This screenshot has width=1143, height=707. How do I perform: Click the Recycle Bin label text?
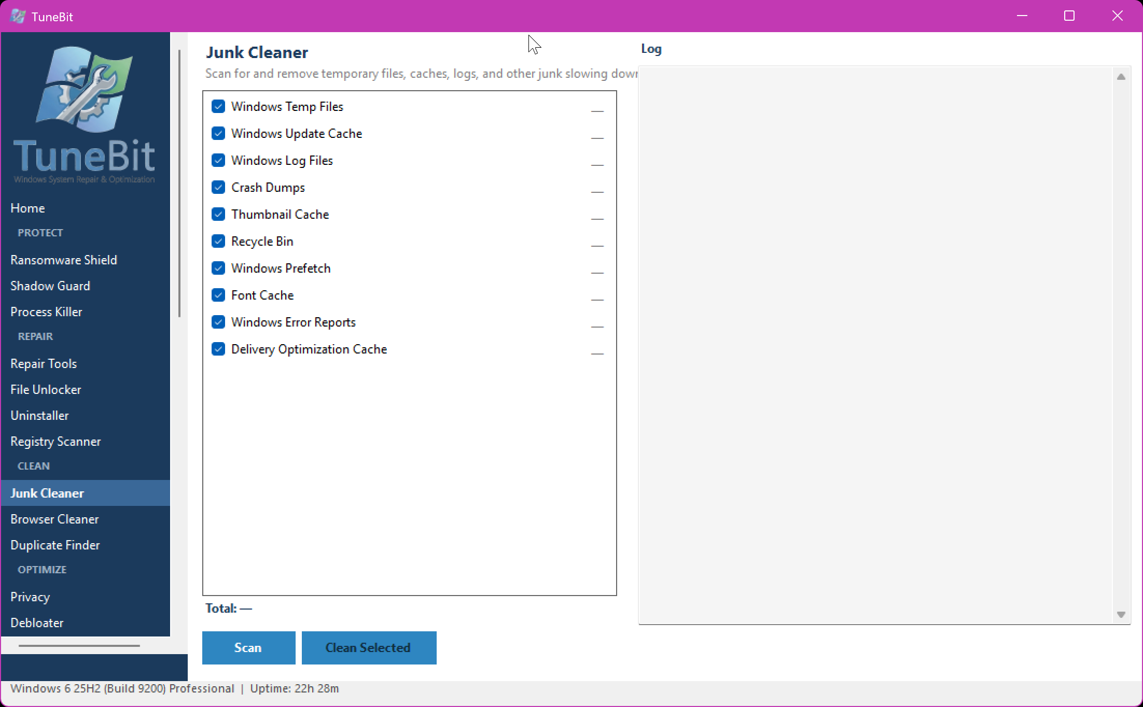[262, 242]
